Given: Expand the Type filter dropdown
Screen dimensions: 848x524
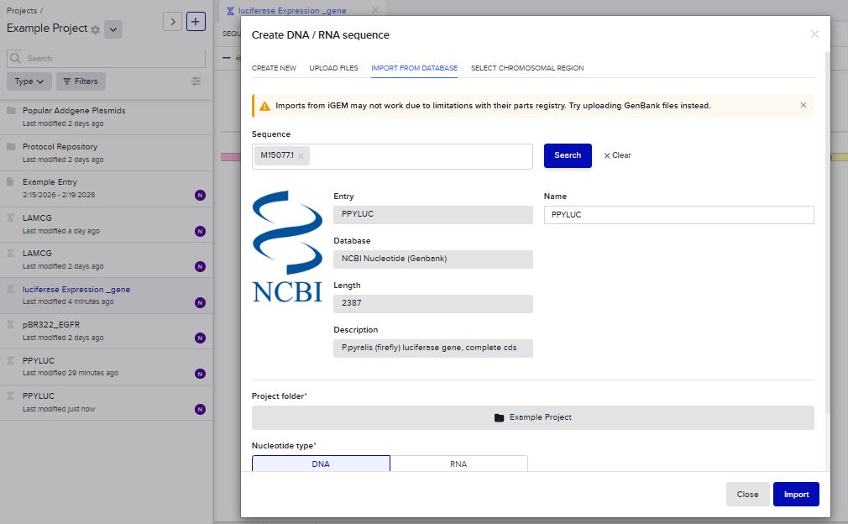Looking at the screenshot, I should [29, 81].
